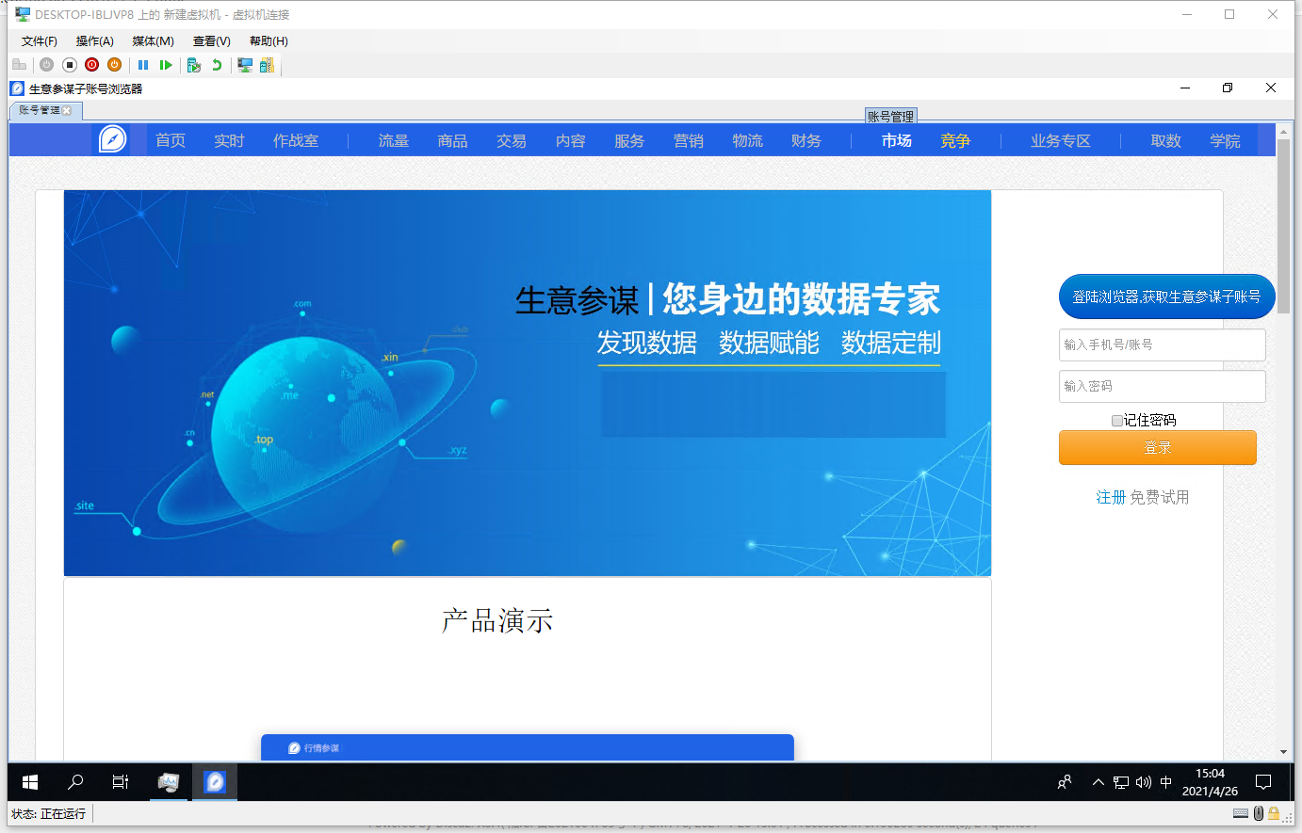
Task: Turn off the VM with the stop icon
Action: (69, 65)
